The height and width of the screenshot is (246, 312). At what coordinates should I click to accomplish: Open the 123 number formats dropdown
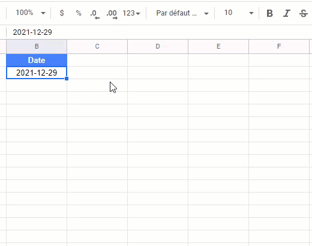coord(131,13)
